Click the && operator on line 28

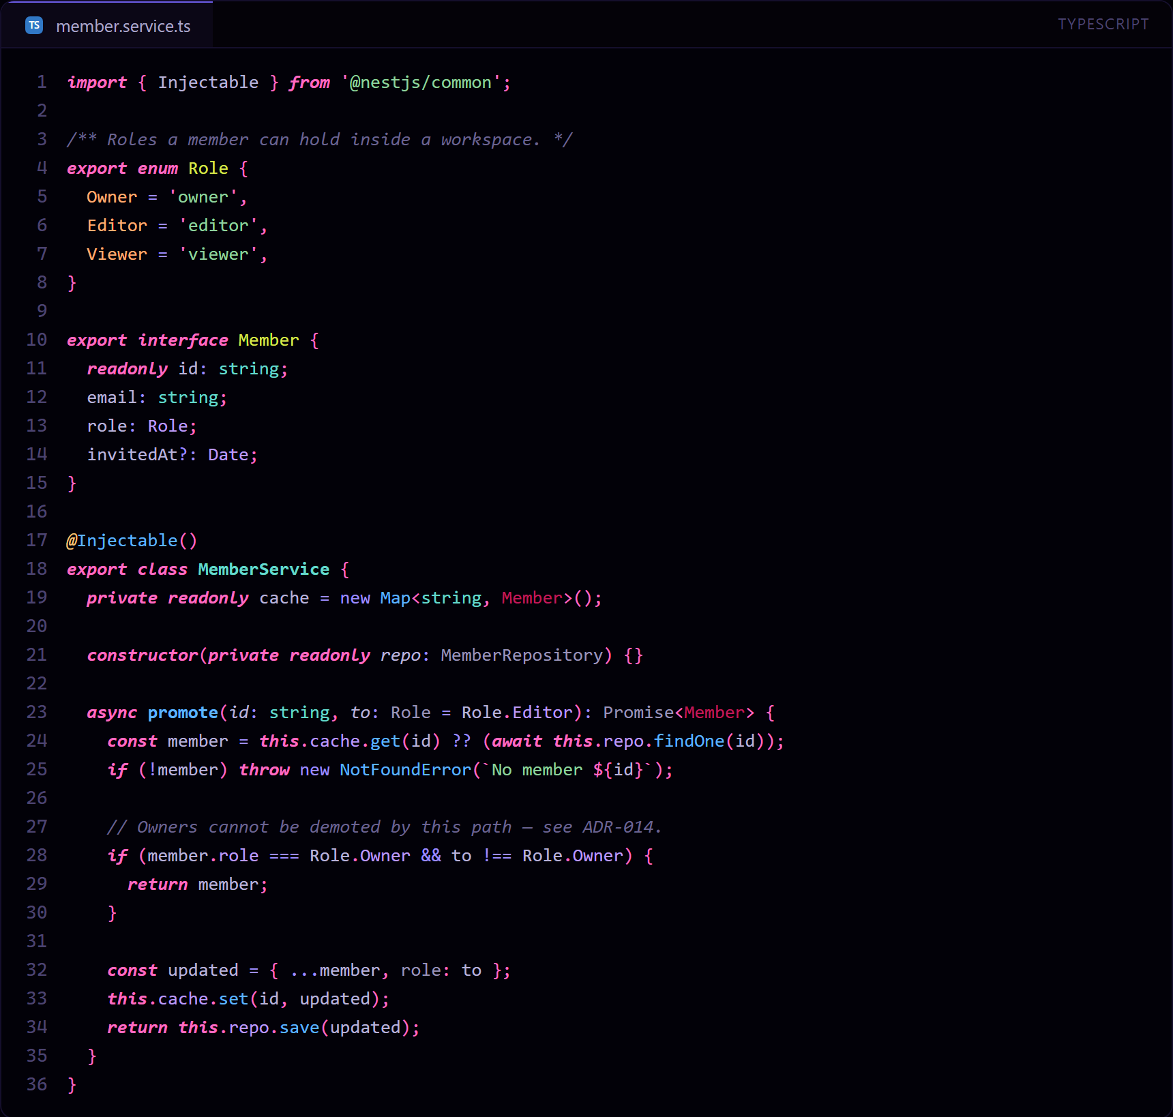coord(430,856)
